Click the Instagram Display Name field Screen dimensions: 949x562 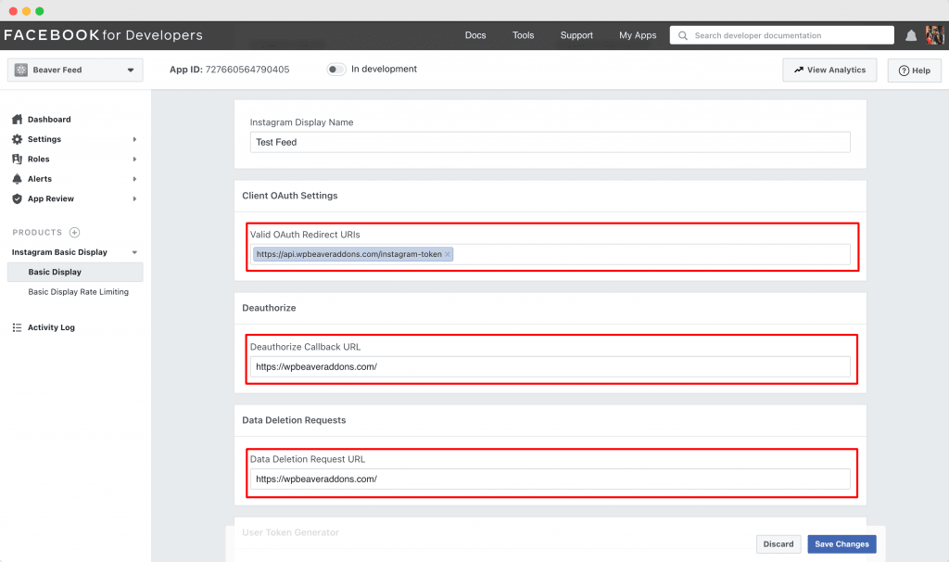pyautogui.click(x=550, y=142)
